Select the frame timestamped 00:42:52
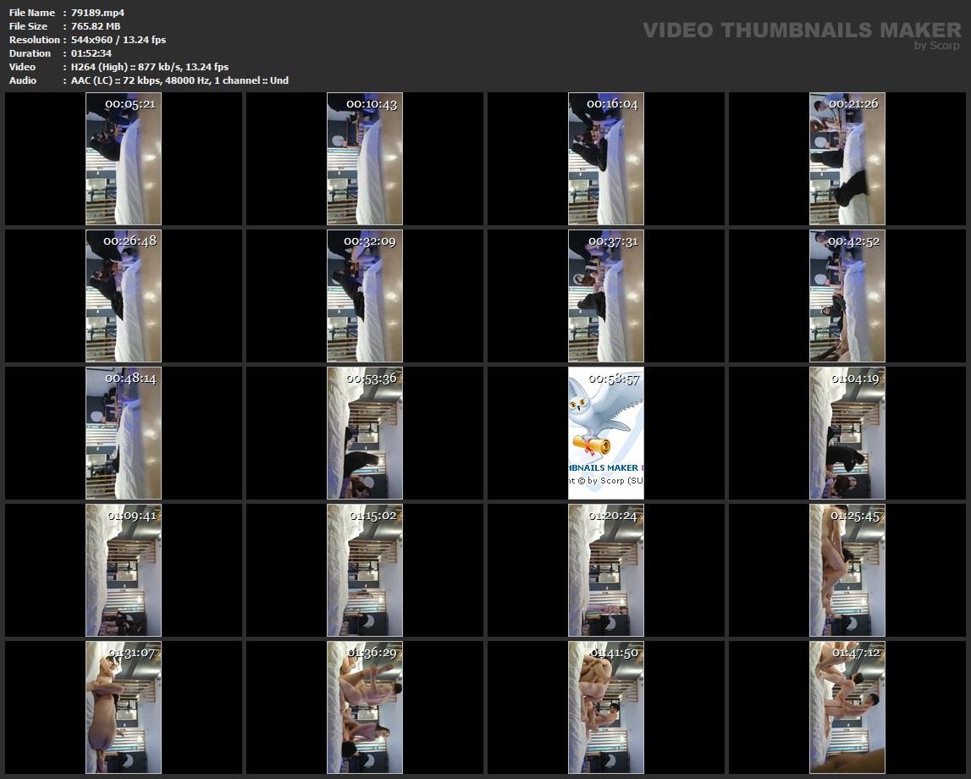 (847, 296)
